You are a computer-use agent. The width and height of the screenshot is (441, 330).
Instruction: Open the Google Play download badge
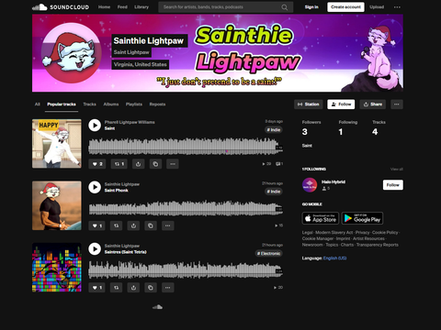coord(362,218)
